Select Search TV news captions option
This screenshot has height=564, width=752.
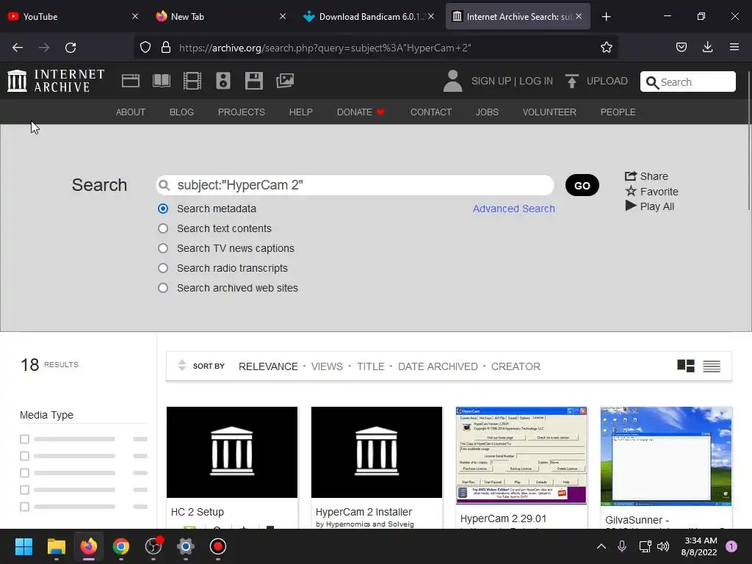tap(163, 248)
